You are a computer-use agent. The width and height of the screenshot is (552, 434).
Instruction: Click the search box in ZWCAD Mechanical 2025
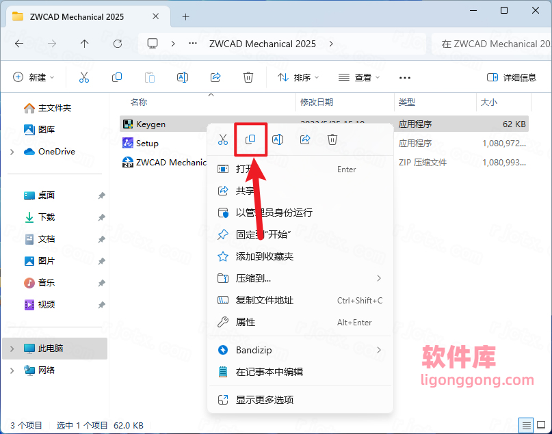point(491,44)
